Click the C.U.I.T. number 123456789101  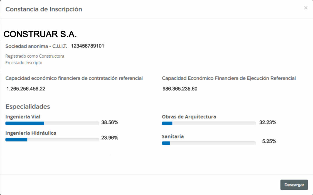pos(87,46)
